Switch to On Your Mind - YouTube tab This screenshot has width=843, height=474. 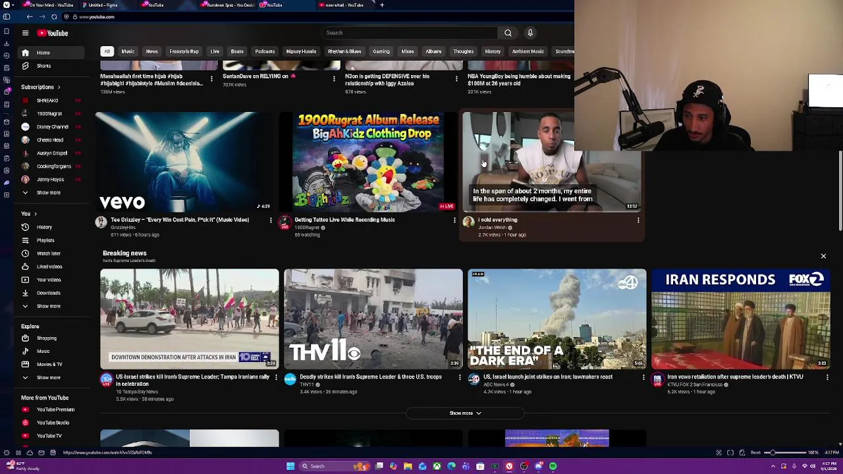click(x=49, y=5)
